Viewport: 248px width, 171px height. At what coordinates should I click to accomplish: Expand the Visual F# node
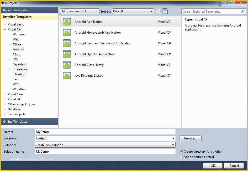(x=5, y=99)
